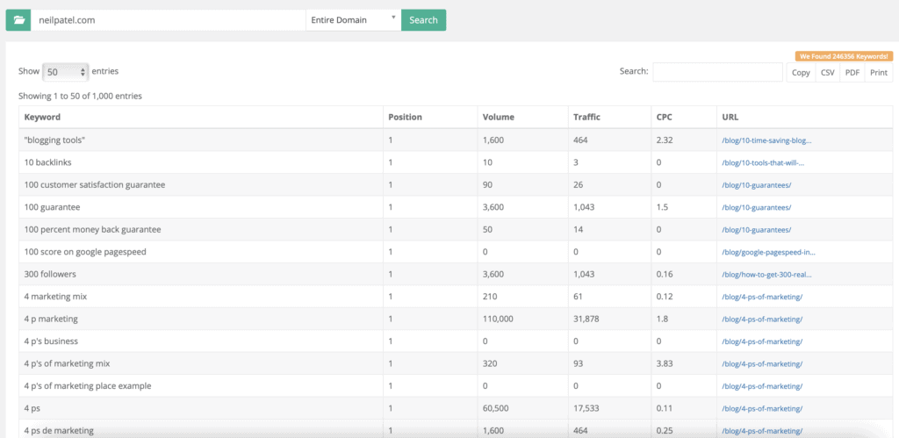Click the 3.83 CPC value

pyautogui.click(x=664, y=363)
